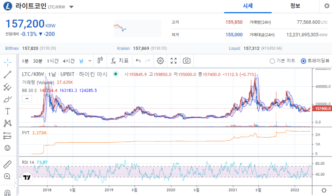Screen dimensions: 332x196
Task: Open the indicators (지표) menu
Action: point(120,61)
